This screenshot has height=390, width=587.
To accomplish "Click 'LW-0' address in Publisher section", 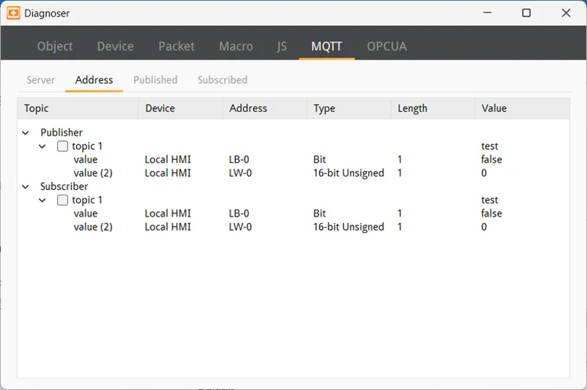I will pos(241,173).
